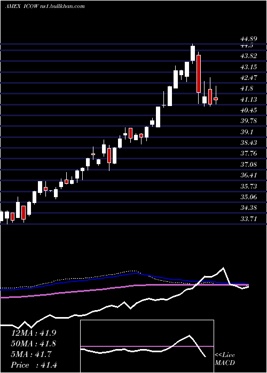Select the 44.89 price axis label
The width and height of the screenshot is (267, 373).
(248, 39)
